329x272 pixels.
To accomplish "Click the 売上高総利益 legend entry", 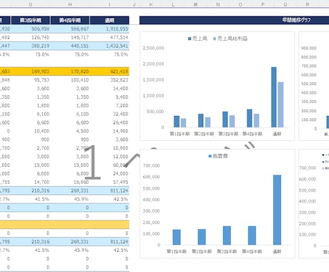I will [x=230, y=39].
